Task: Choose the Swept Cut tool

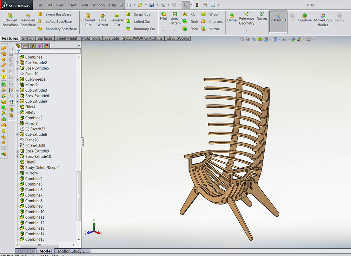Action: point(138,14)
